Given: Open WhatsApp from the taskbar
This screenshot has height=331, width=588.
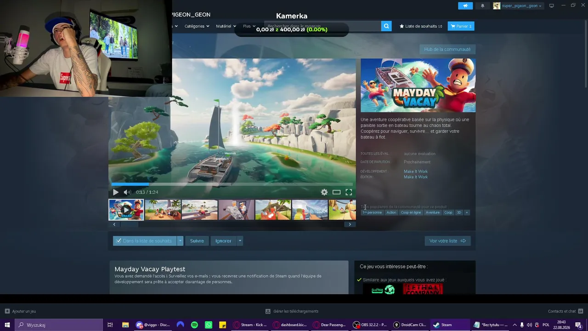Looking at the screenshot, I should click(209, 325).
